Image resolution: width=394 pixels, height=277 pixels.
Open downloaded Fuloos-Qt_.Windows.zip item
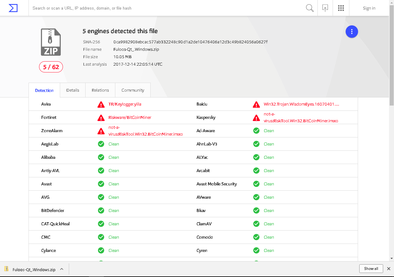coord(34,269)
